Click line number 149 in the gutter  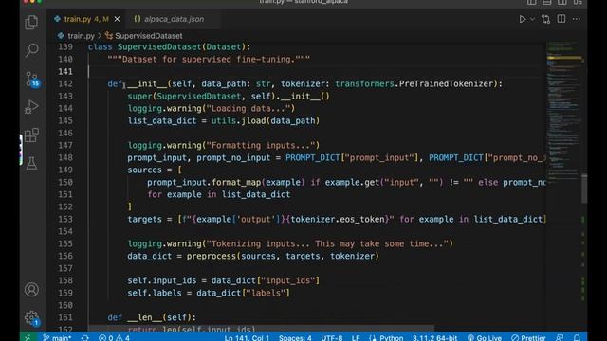coord(65,170)
